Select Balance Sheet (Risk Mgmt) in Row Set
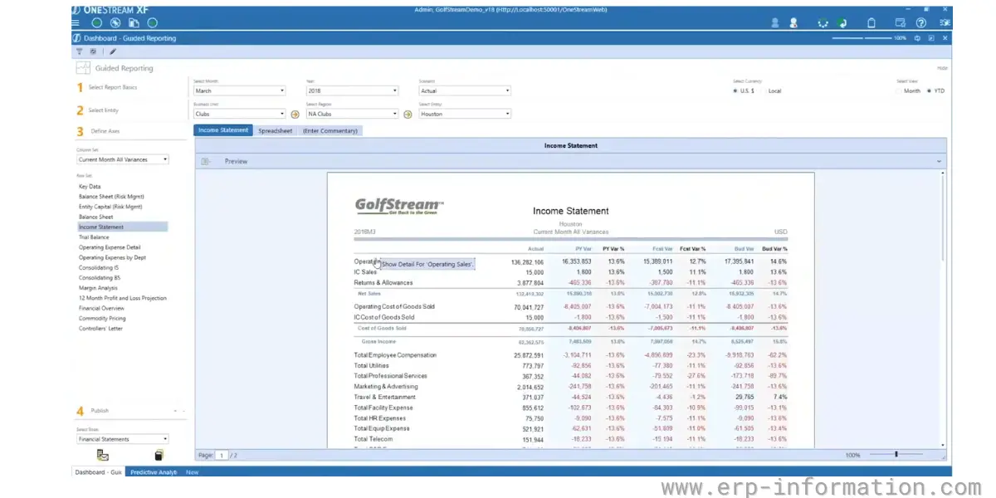Image resolution: width=996 pixels, height=498 pixels. pyautogui.click(x=110, y=197)
